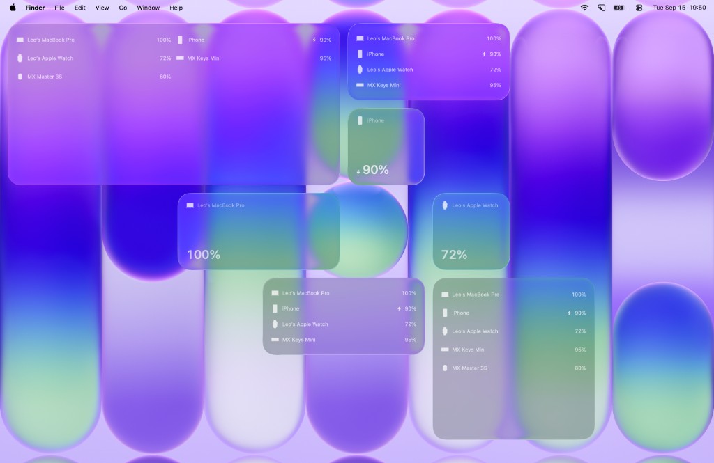Click "iPhone" label in tall bottom-right widget

pyautogui.click(x=460, y=313)
